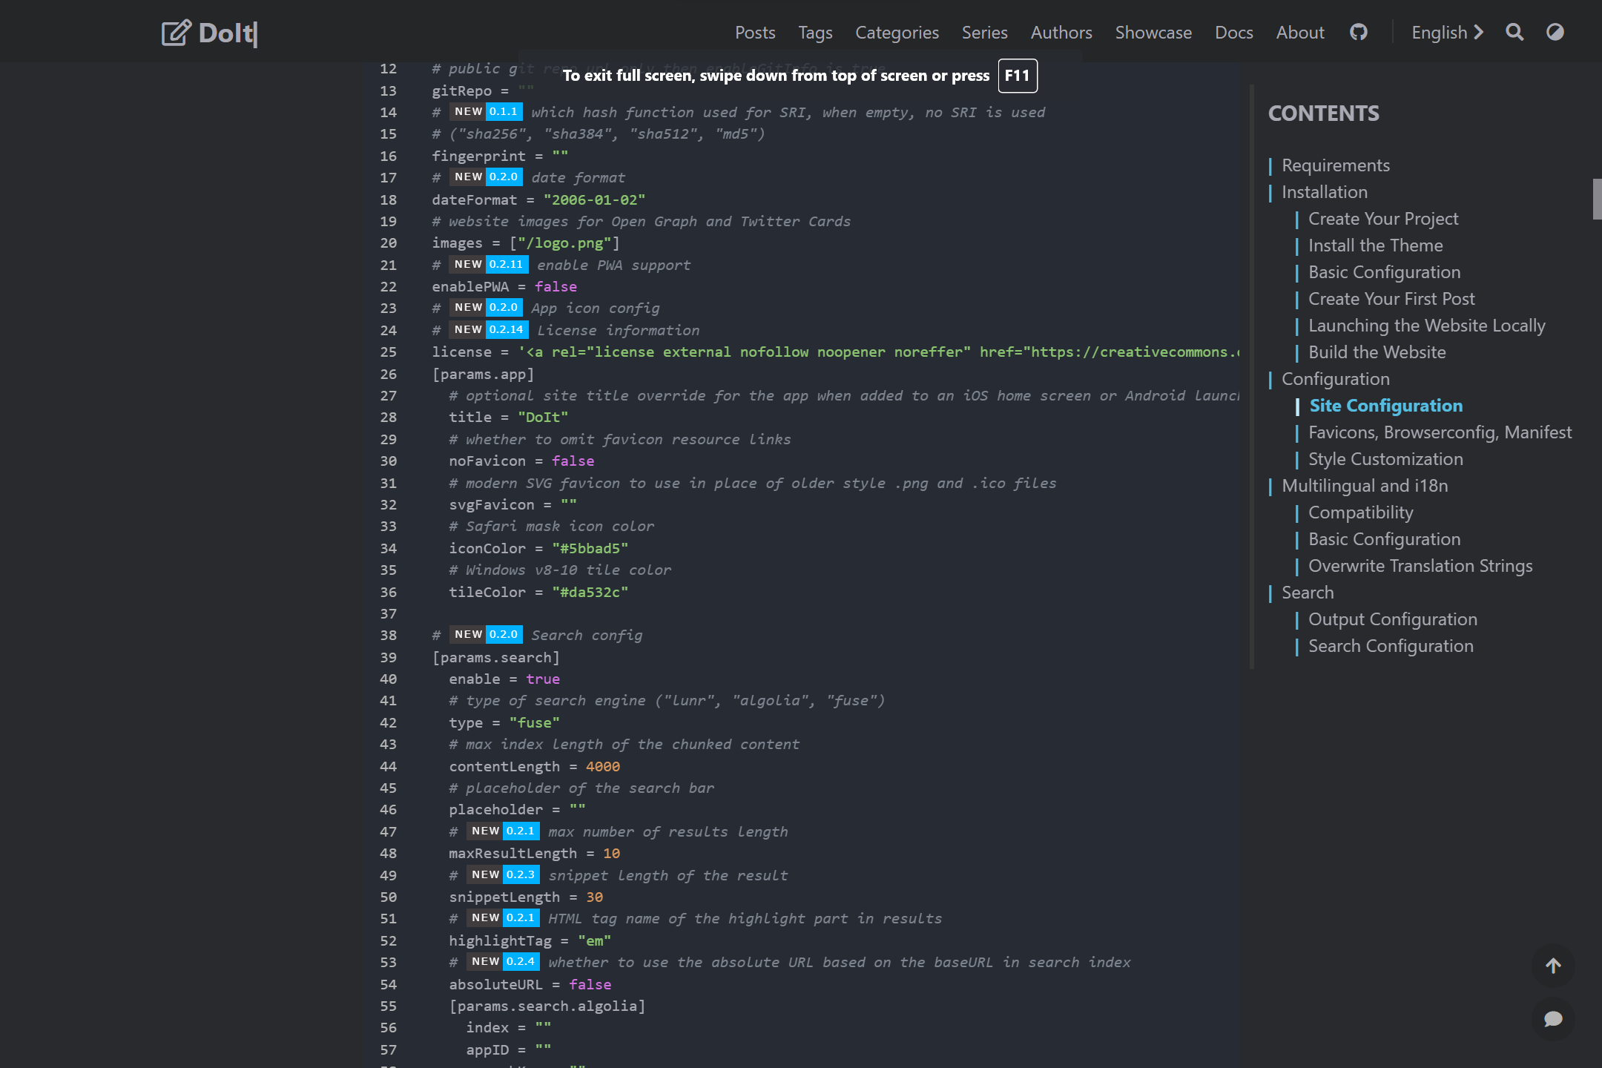Browse posts by Tags
Image resolution: width=1602 pixels, height=1068 pixels.
coord(814,33)
